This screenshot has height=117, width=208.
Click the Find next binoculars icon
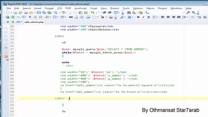point(193,13)
